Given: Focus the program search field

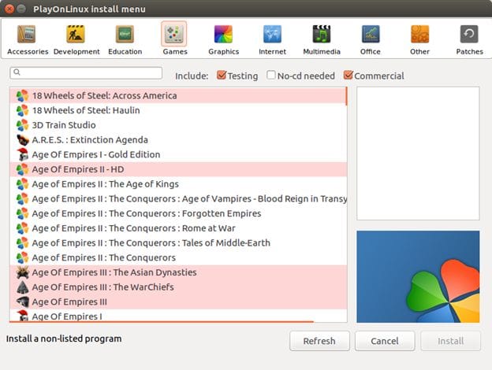Looking at the screenshot, I should (86, 72).
